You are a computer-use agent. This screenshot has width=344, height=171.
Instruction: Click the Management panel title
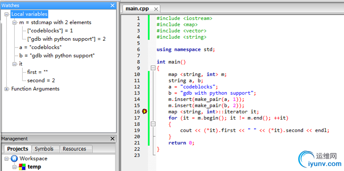(15, 139)
